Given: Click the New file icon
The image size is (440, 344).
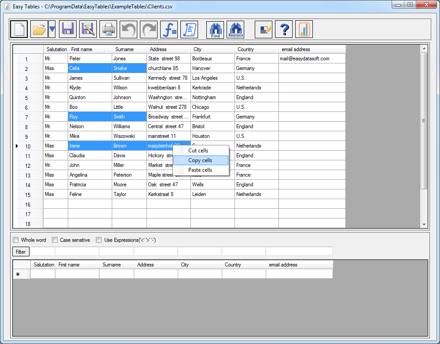Looking at the screenshot, I should (x=18, y=30).
